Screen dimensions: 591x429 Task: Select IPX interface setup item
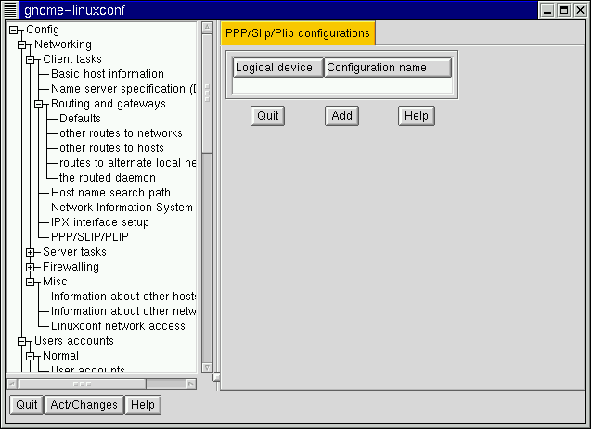99,222
